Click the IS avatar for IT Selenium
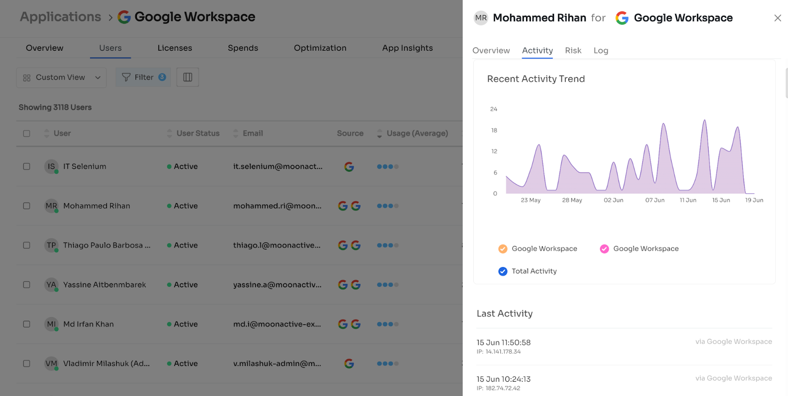This screenshot has width=788, height=396. point(51,167)
